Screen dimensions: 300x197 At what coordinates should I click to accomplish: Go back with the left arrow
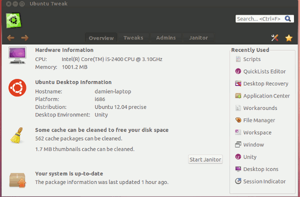[10, 37]
